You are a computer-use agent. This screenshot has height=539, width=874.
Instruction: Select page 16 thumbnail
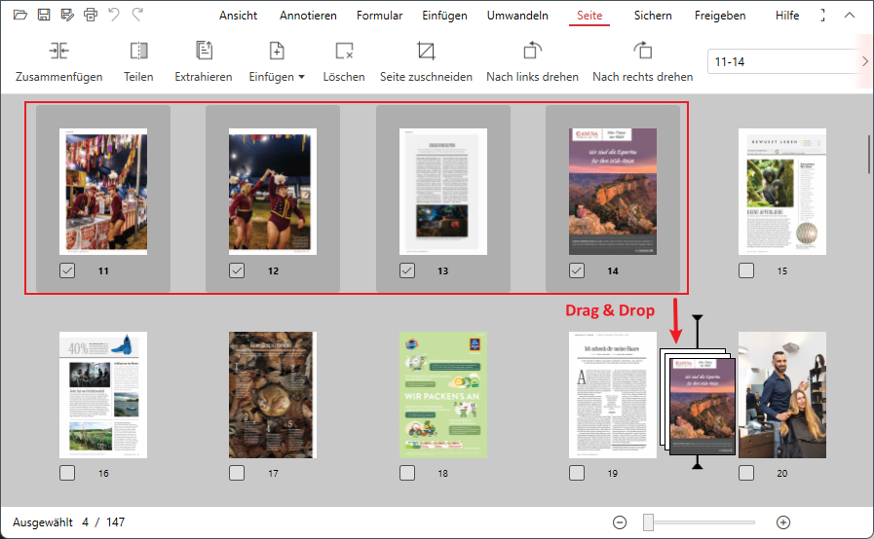pyautogui.click(x=103, y=395)
